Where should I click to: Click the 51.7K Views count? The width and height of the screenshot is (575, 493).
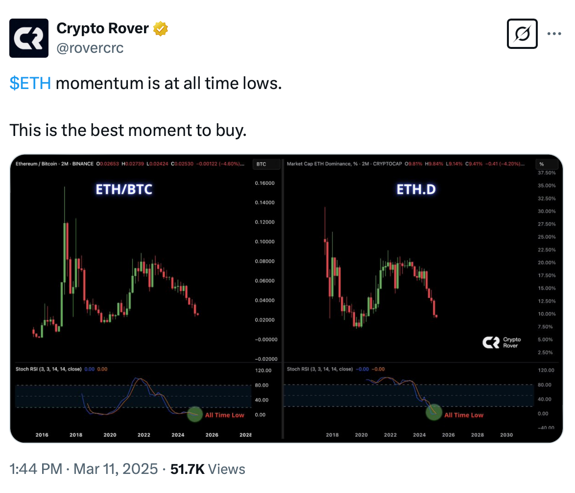point(208,469)
